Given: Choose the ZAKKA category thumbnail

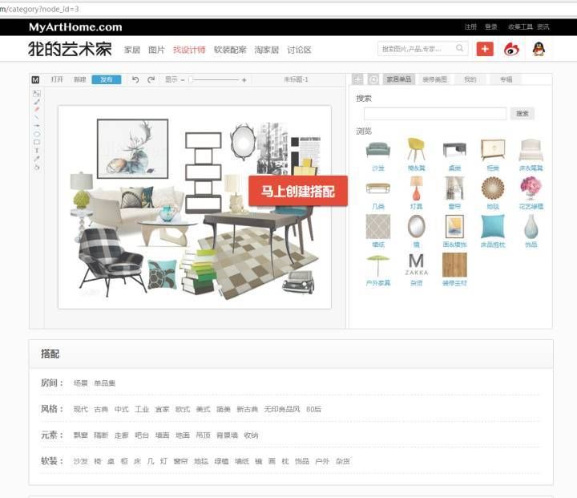Looking at the screenshot, I should pos(416,265).
